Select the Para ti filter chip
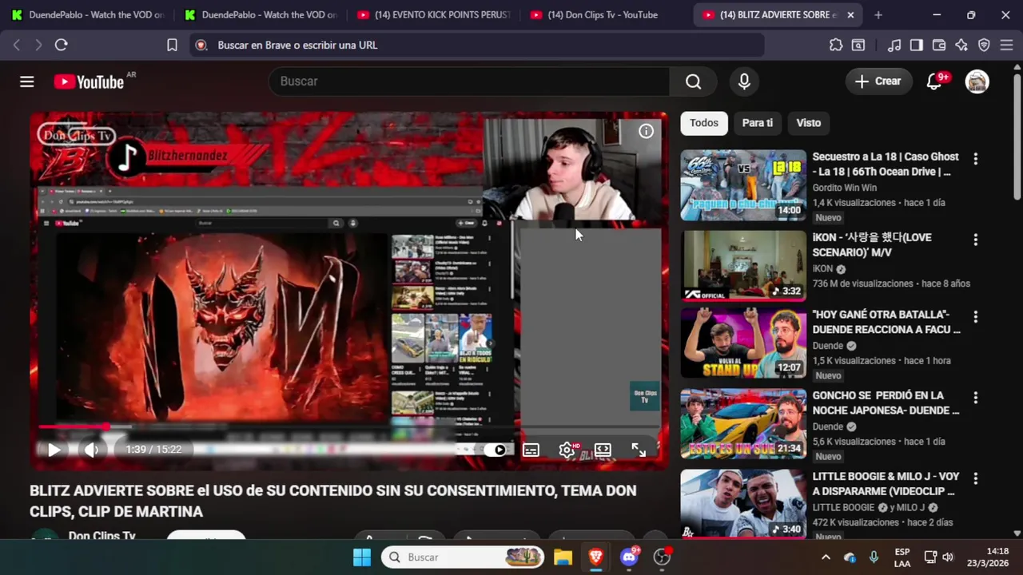This screenshot has height=575, width=1023. 758,123
